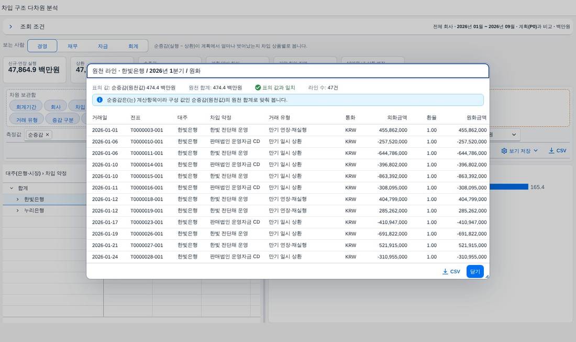
Task: Select voucher T0000016-001 cell
Action: pos(147,187)
